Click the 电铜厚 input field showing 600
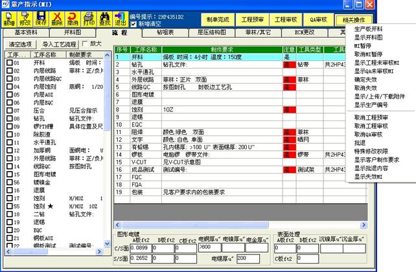Screen dimensions: 416x272 click(209, 245)
